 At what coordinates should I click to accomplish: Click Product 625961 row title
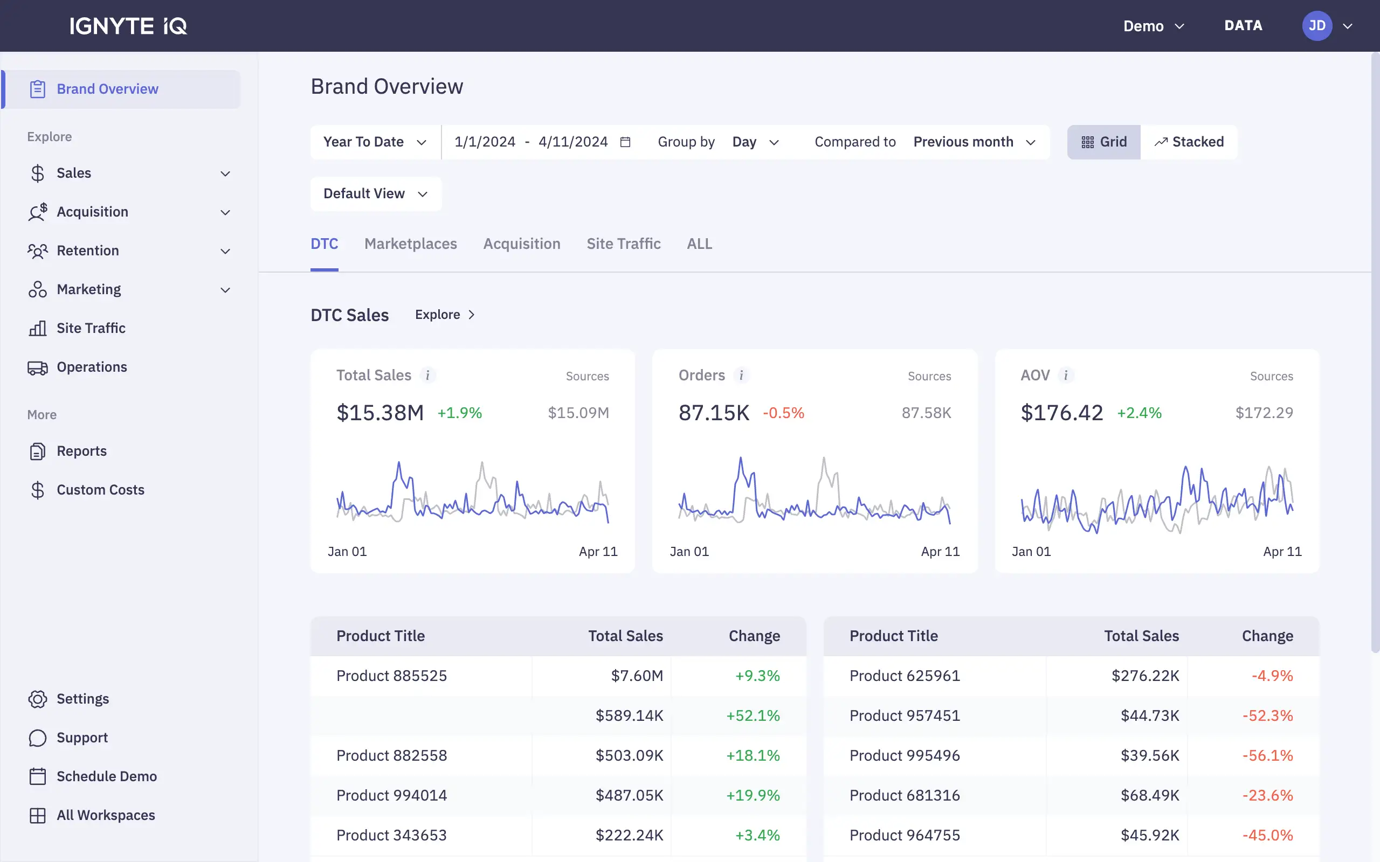(905, 676)
